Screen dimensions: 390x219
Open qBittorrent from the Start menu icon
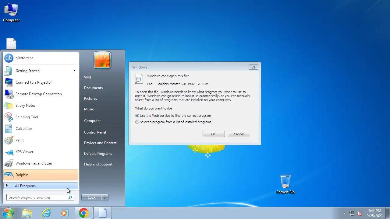pyautogui.click(x=9, y=58)
